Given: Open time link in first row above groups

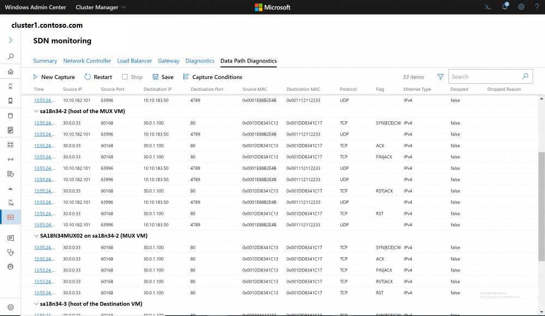Looking at the screenshot, I should (x=44, y=100).
